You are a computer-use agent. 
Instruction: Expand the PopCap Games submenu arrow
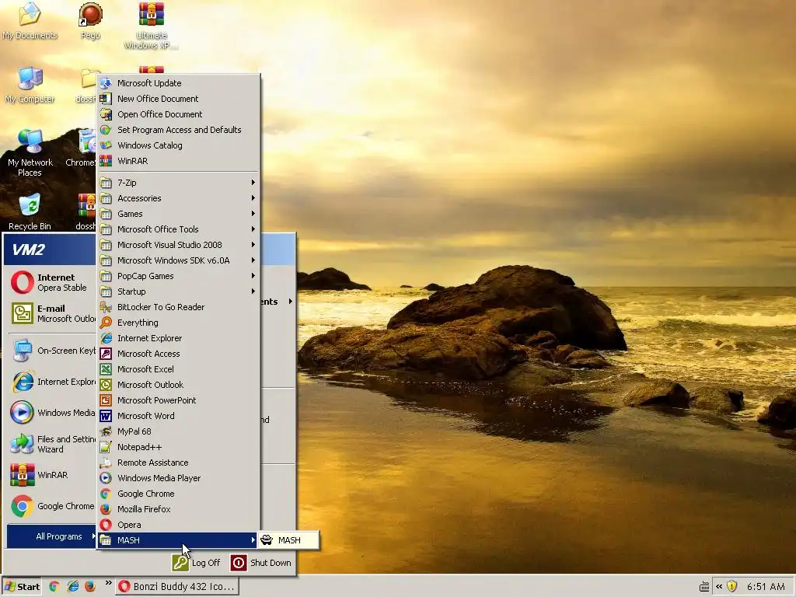coord(253,276)
